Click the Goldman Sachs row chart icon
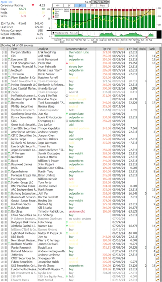 [x=157, y=204]
